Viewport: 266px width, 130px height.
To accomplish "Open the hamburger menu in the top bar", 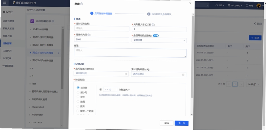I will click(5, 3).
